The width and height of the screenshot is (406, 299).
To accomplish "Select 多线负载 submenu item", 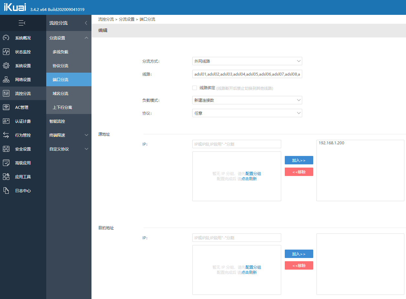I will [x=69, y=52].
